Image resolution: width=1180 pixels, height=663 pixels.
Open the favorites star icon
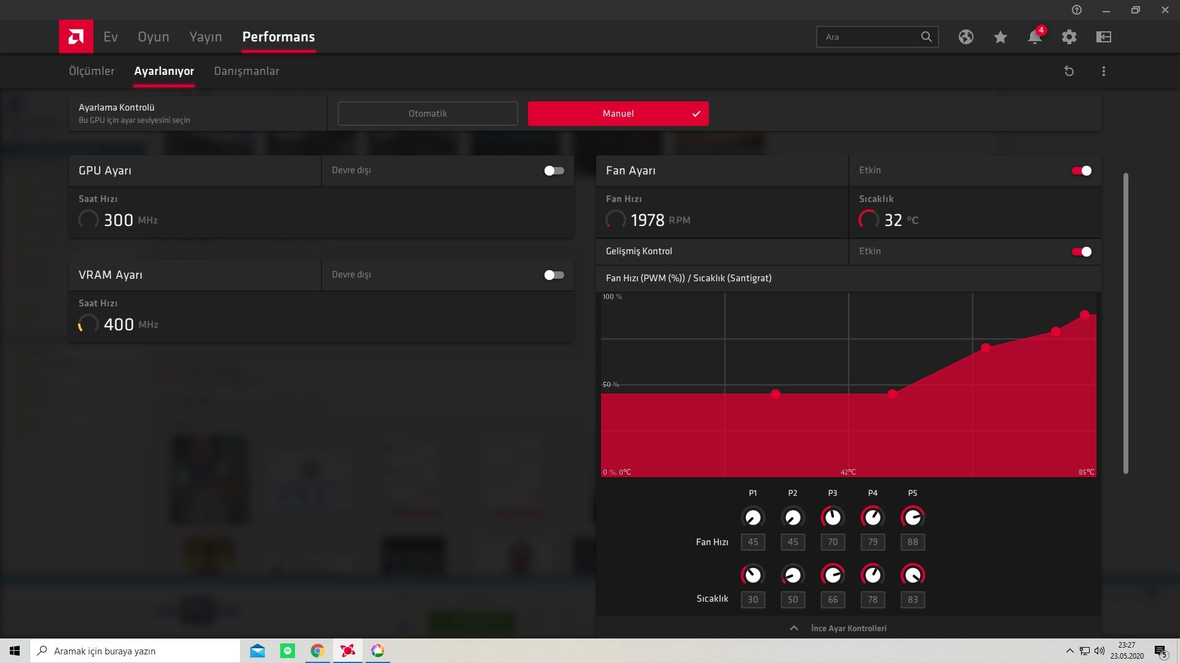[1000, 37]
